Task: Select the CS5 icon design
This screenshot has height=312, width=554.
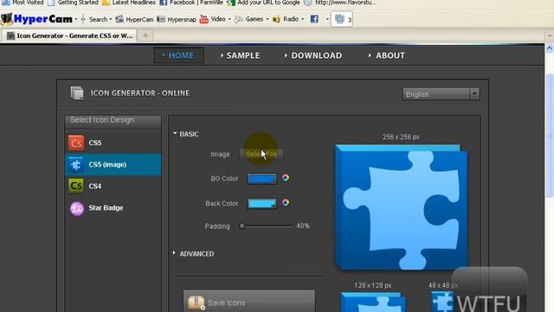Action: coord(113,143)
